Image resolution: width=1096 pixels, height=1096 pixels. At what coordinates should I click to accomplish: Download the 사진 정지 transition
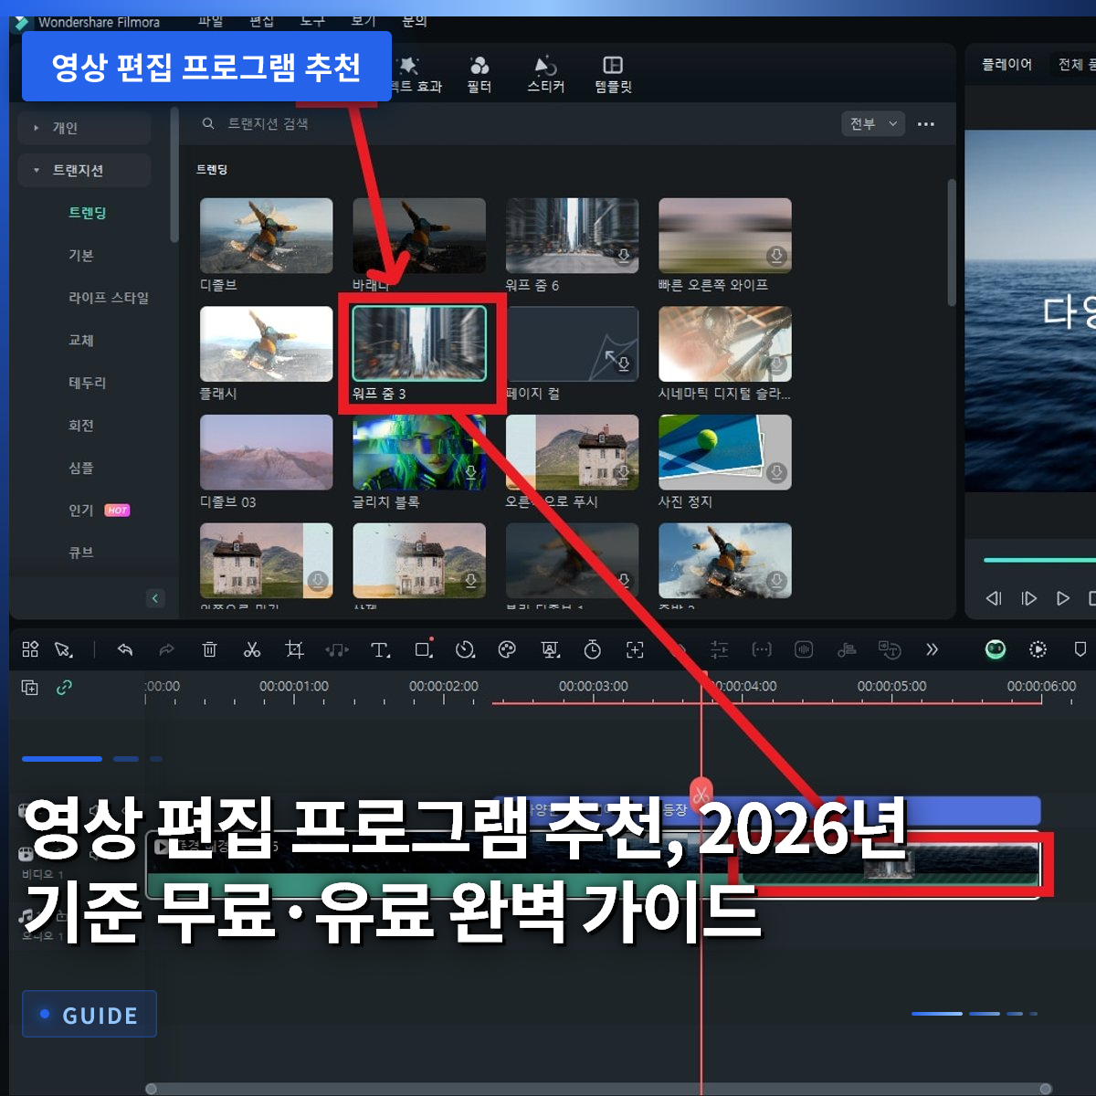tap(776, 472)
